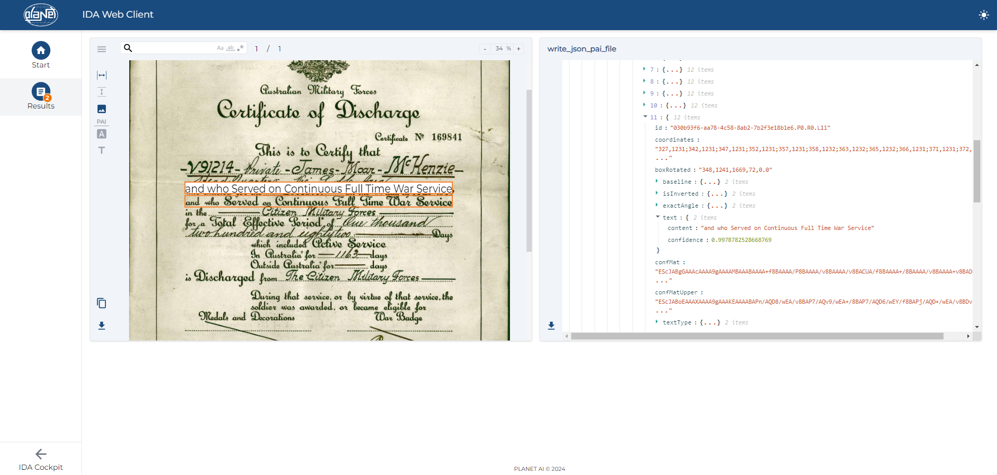Click the content value string
Screen dimensions: 997x475
pos(787,228)
